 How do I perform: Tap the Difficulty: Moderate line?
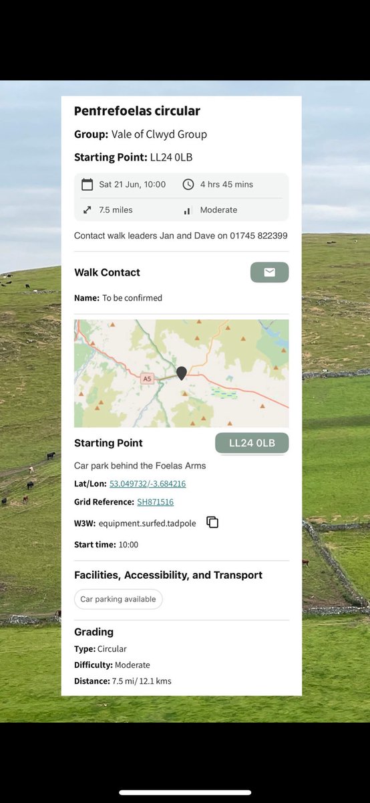click(x=112, y=665)
